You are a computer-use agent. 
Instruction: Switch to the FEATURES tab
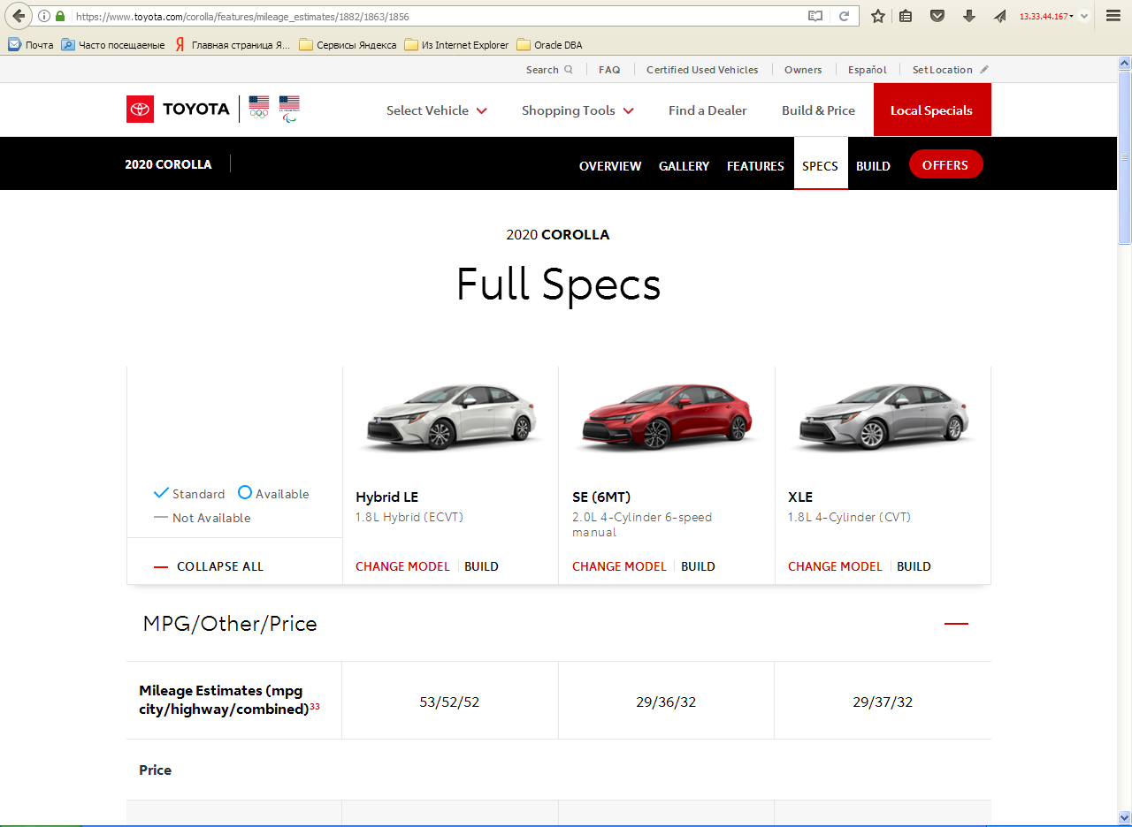tap(755, 166)
